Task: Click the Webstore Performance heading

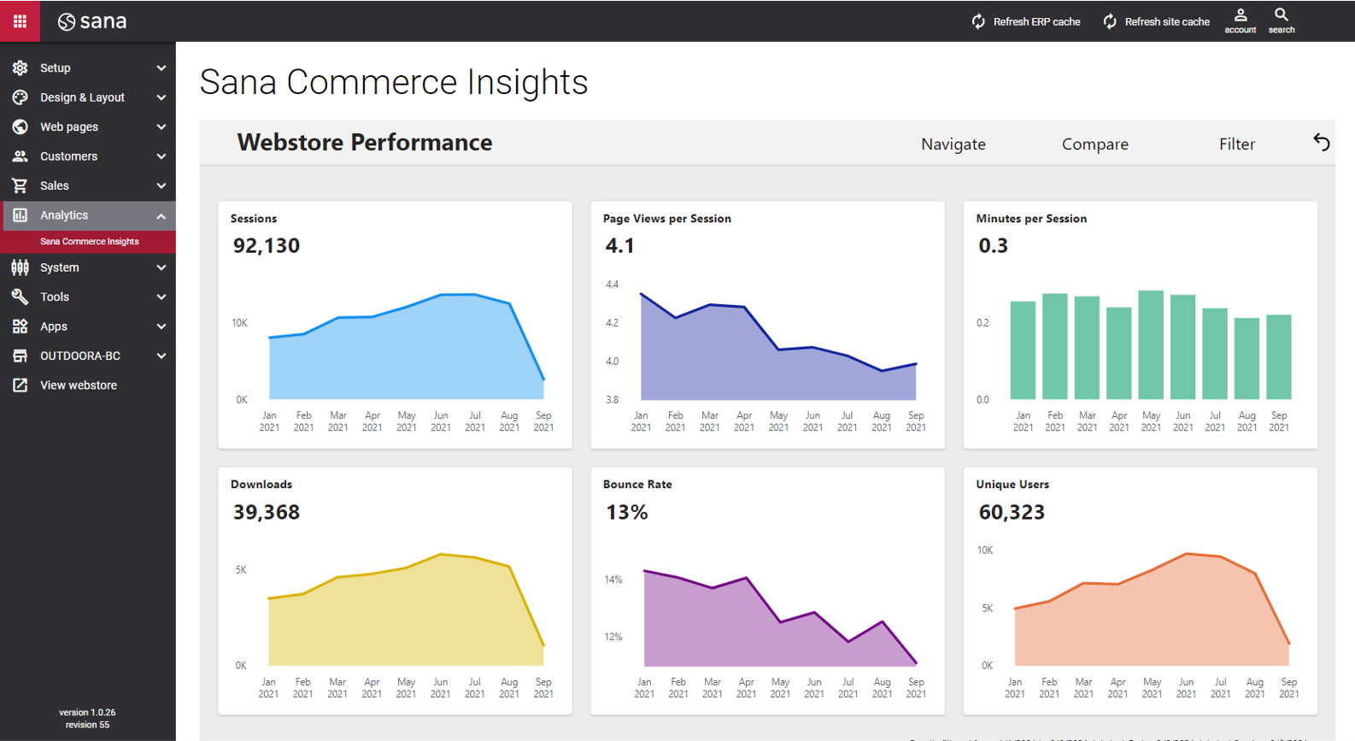Action: point(365,143)
